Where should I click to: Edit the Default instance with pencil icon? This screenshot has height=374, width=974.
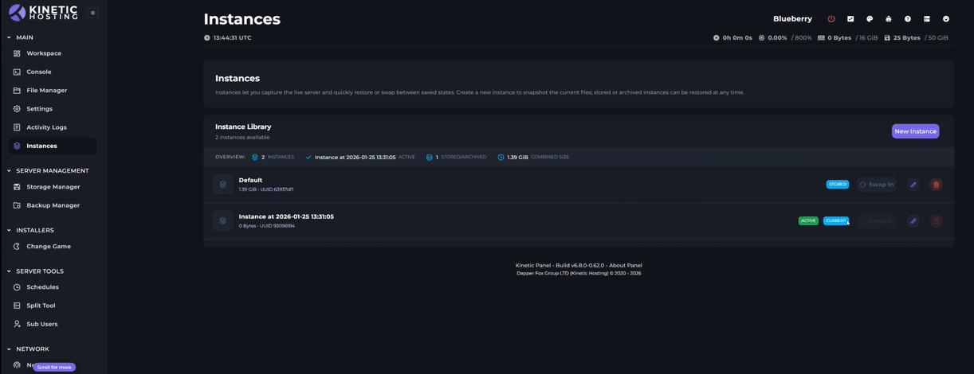pyautogui.click(x=913, y=185)
